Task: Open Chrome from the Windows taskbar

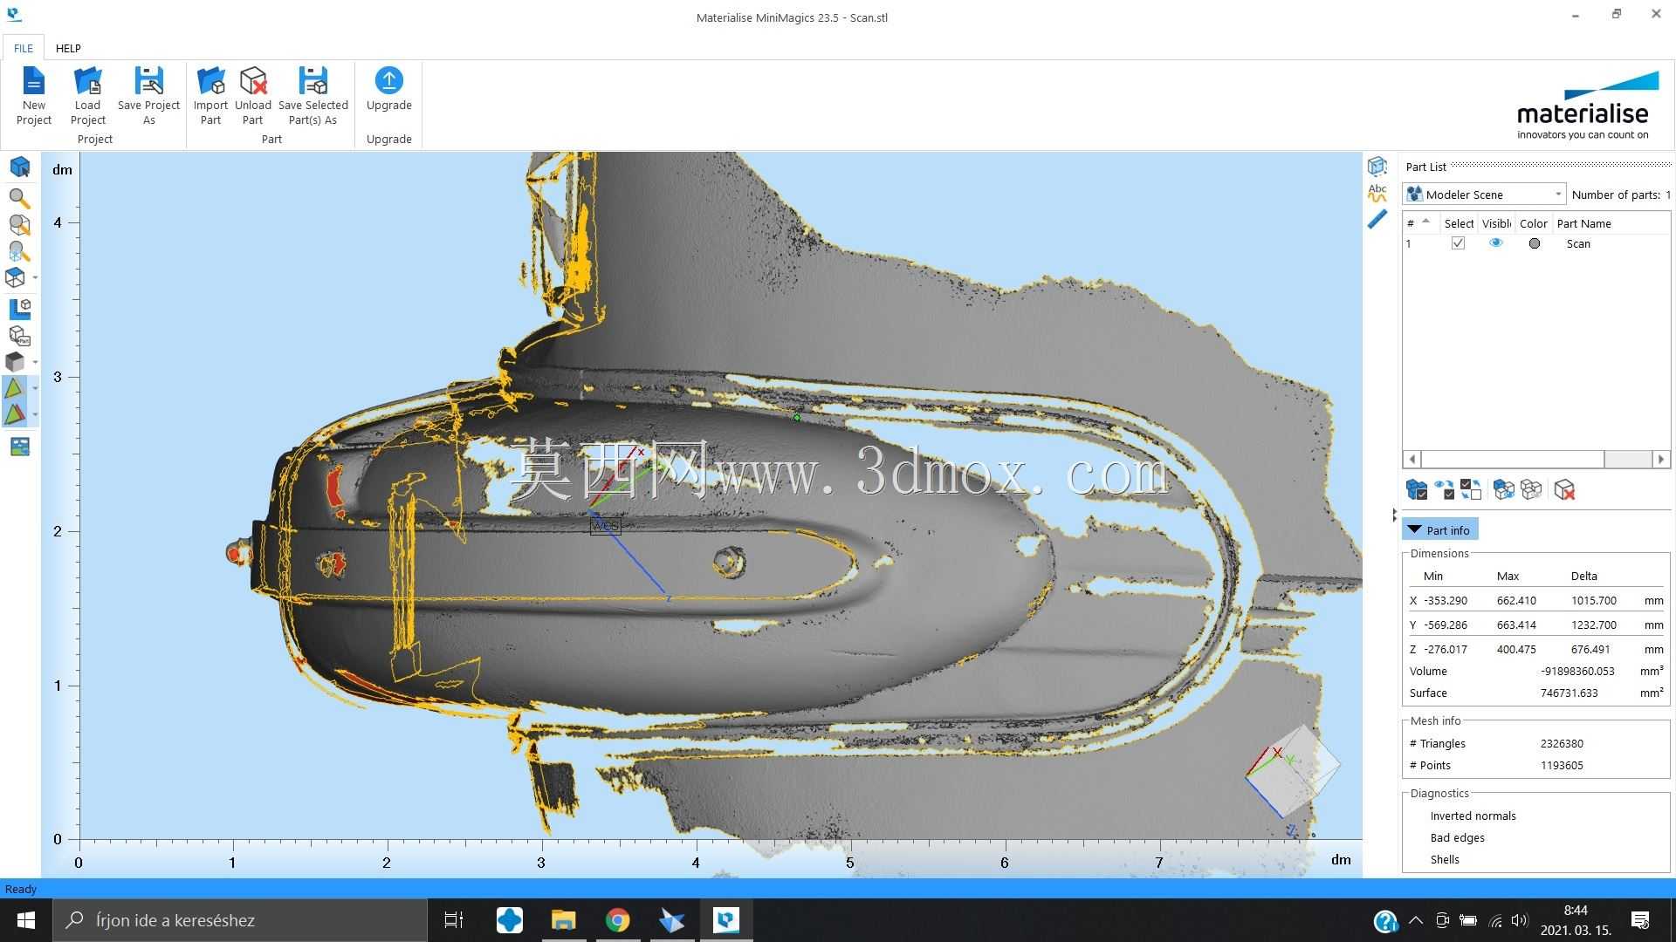Action: pos(617,920)
